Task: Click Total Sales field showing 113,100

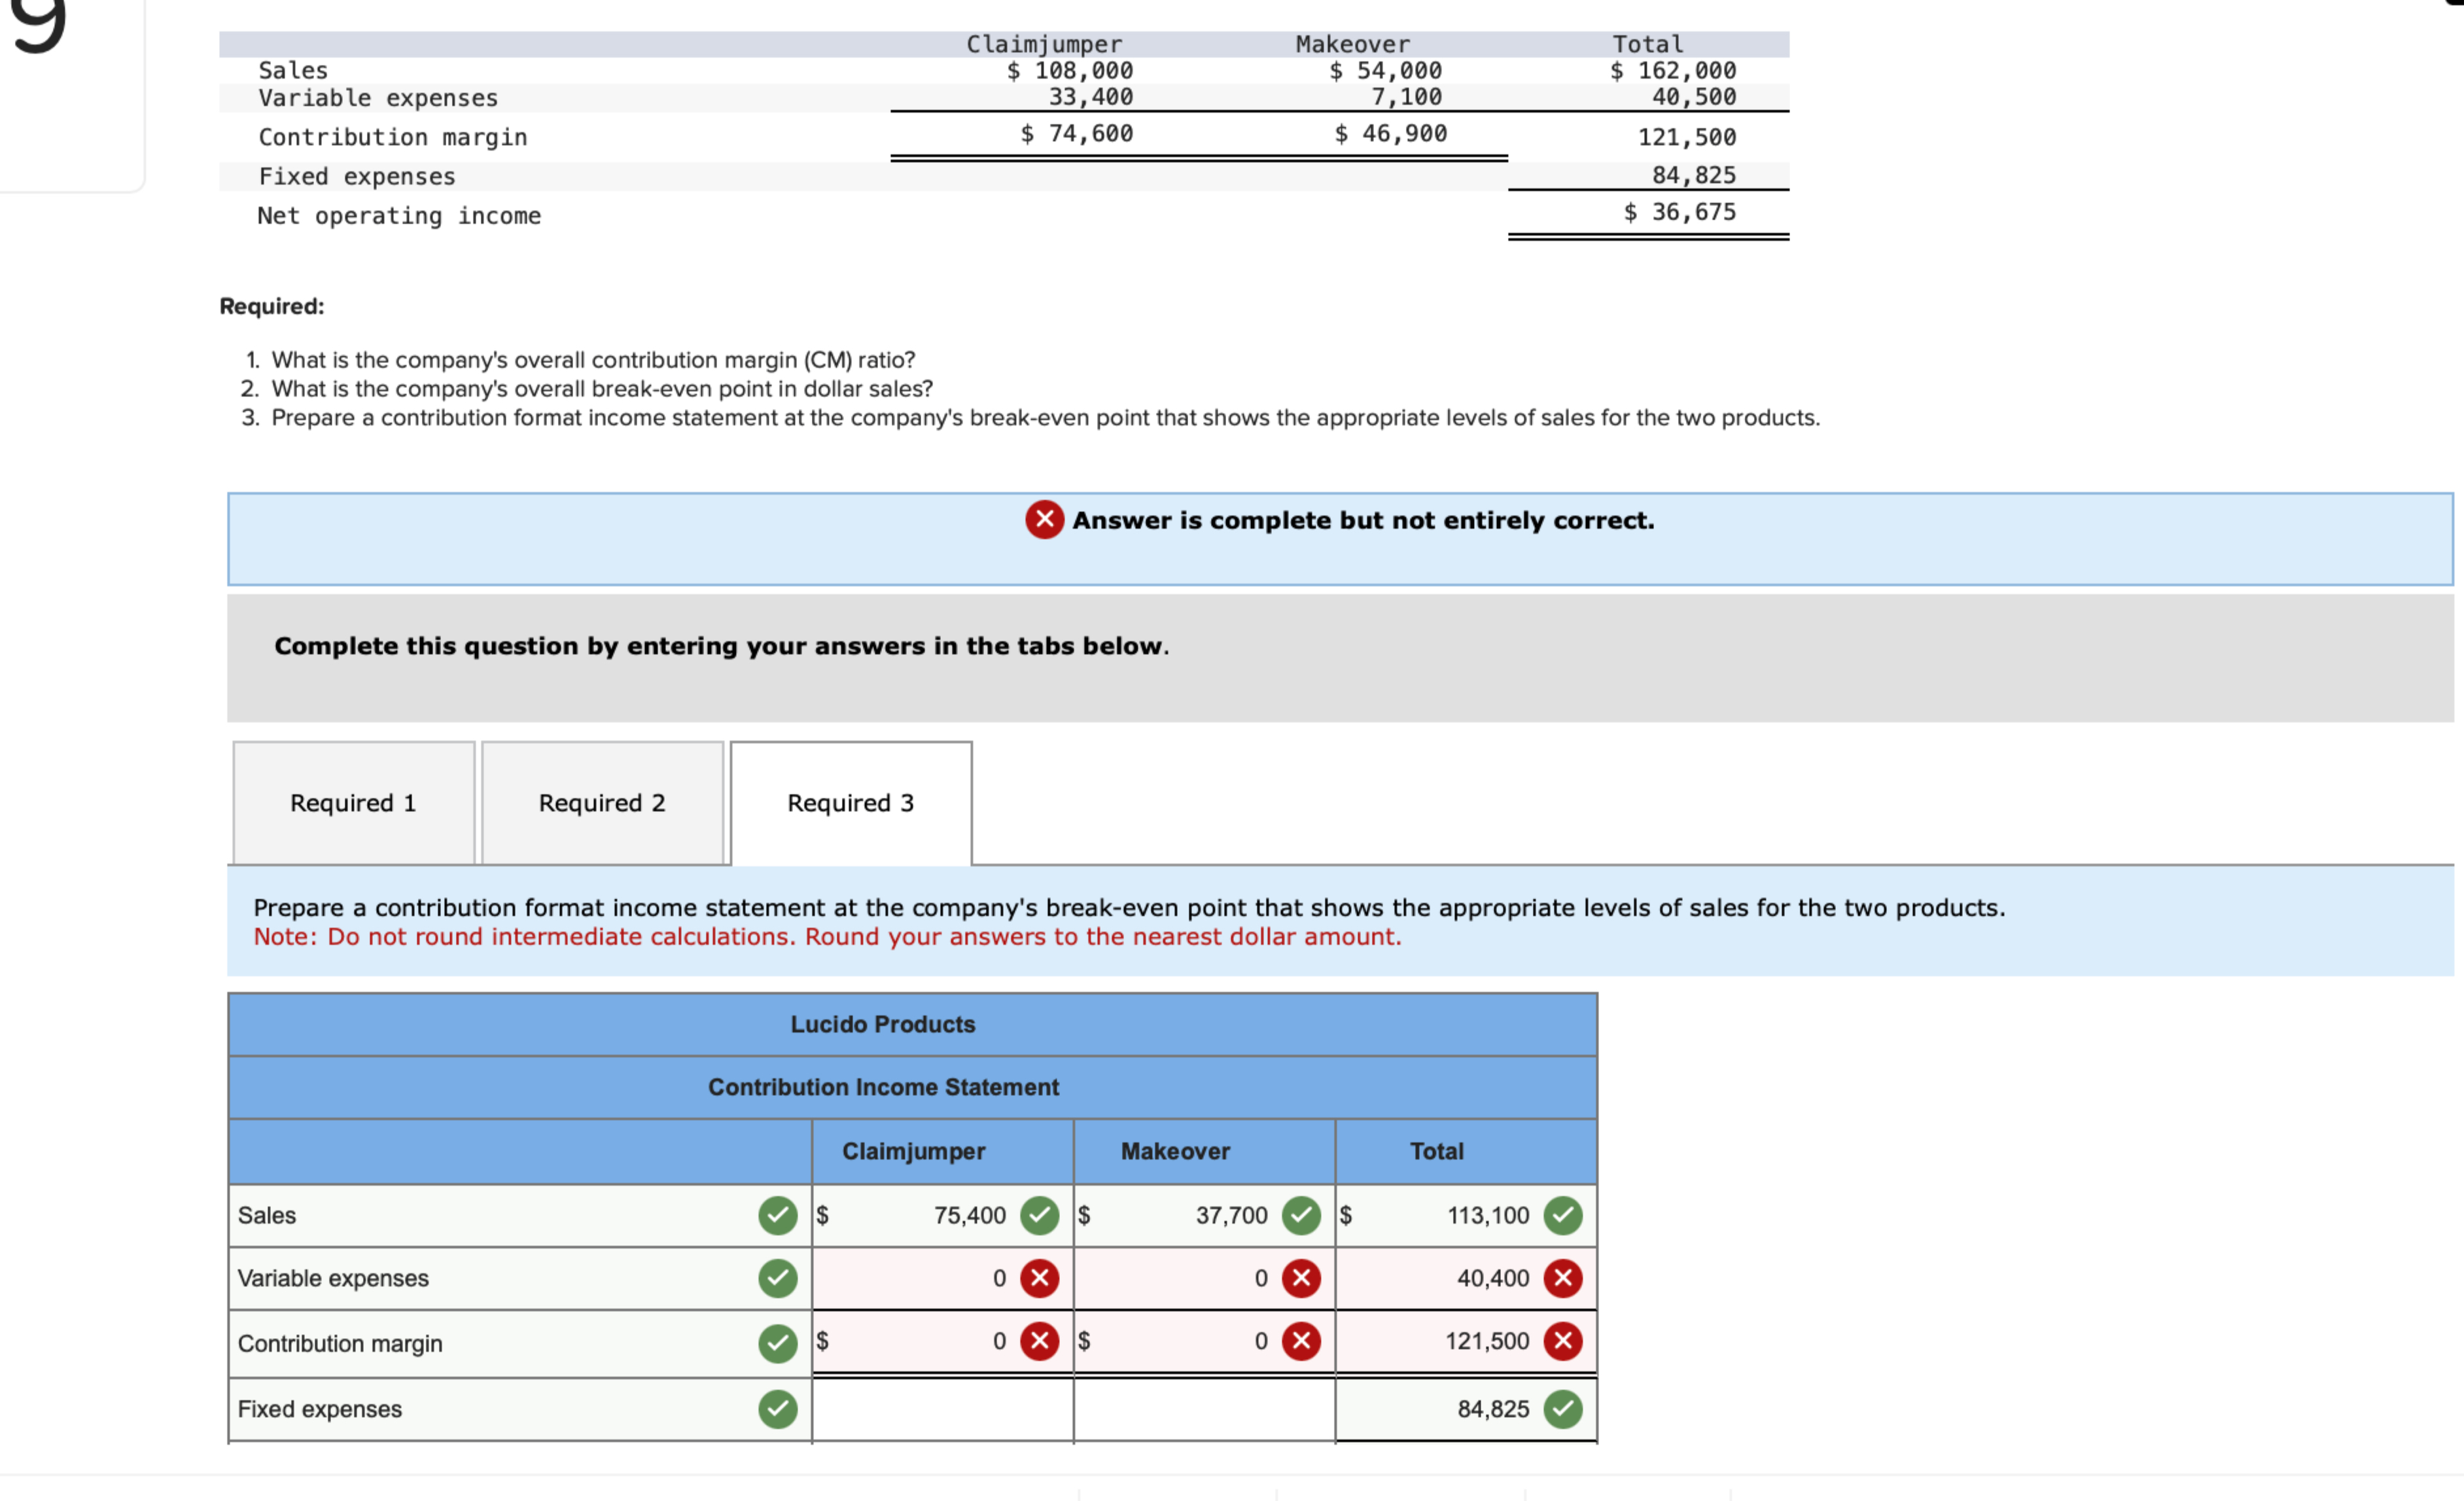Action: point(1467,1216)
